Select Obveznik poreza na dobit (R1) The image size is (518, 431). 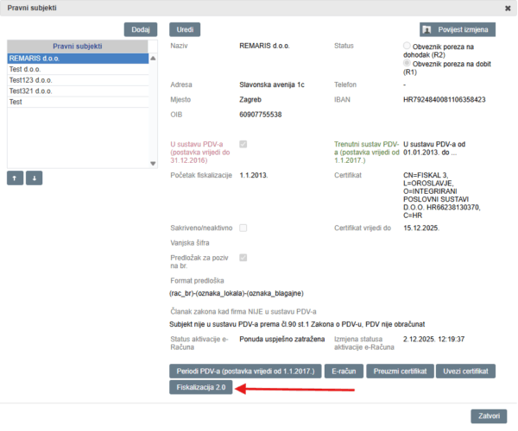click(x=407, y=64)
